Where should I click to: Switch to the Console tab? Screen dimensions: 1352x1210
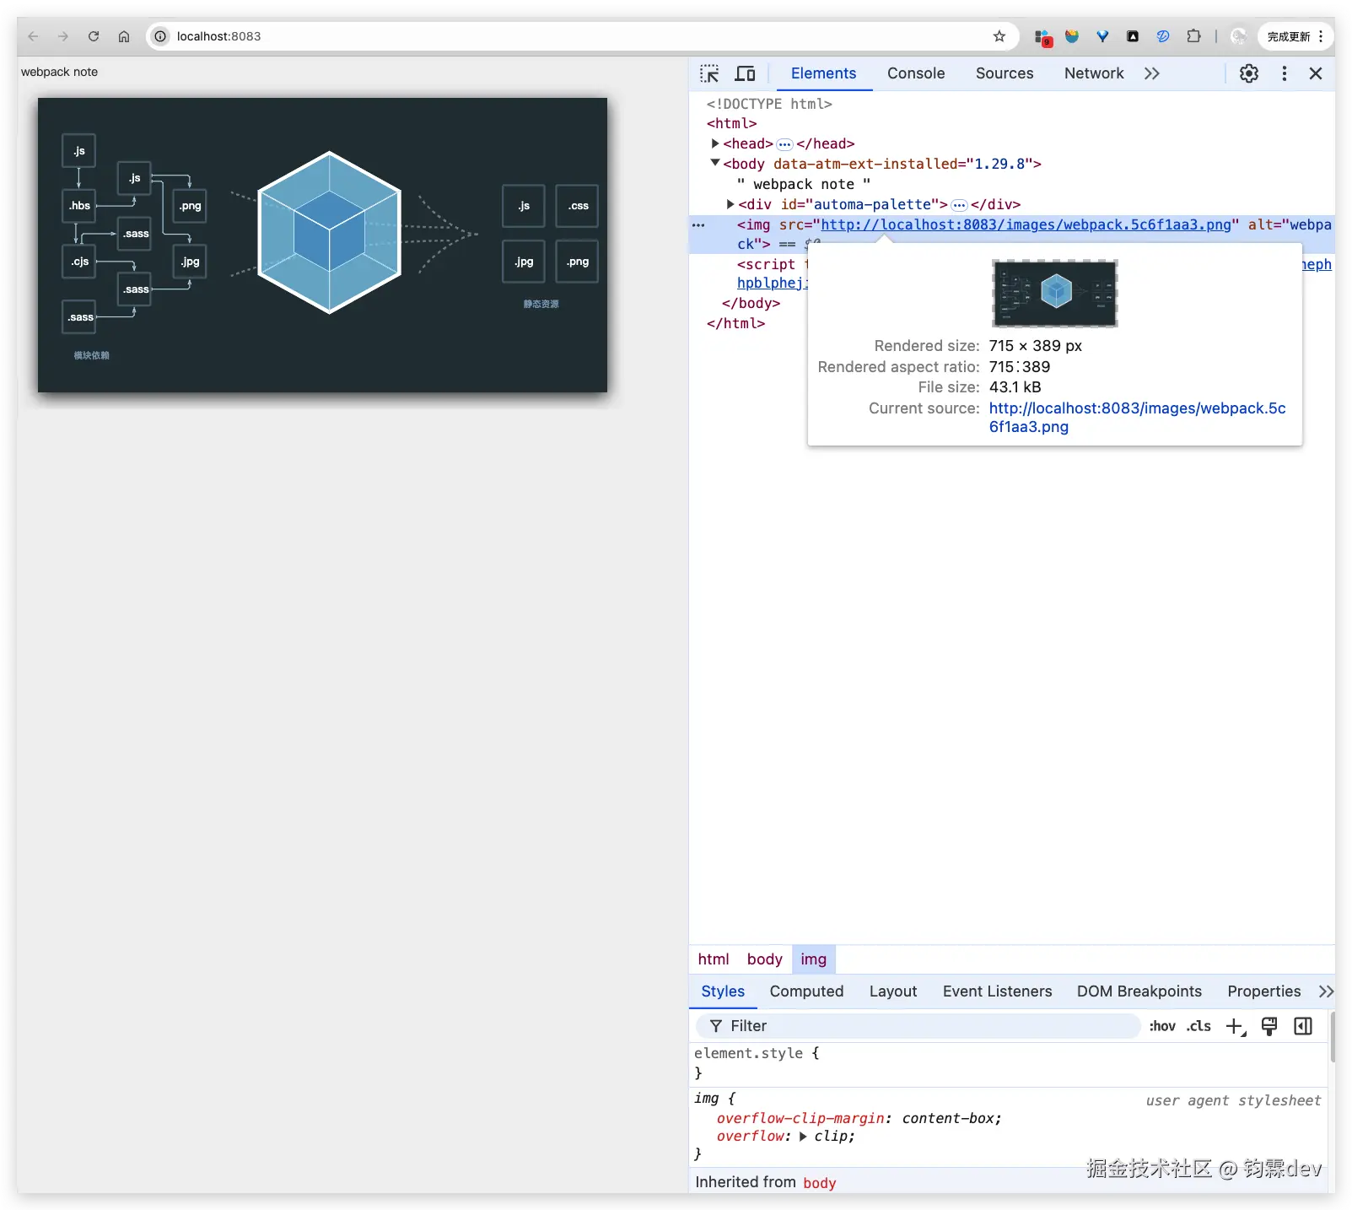(x=916, y=73)
